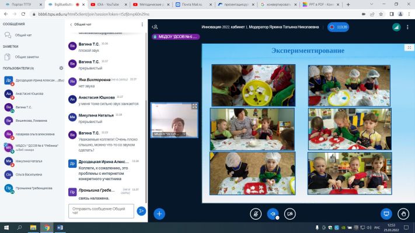
Task: Collapse chat with back arrow next to Общий чат
Action: click(x=71, y=24)
